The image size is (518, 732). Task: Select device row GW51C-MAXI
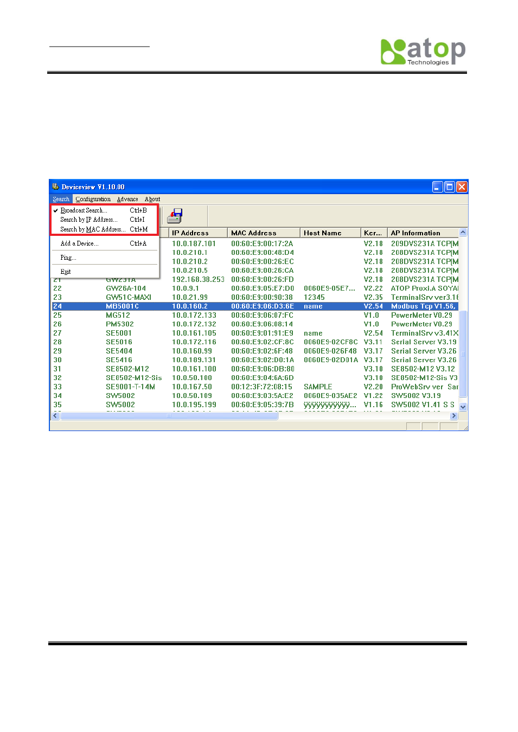[255, 297]
